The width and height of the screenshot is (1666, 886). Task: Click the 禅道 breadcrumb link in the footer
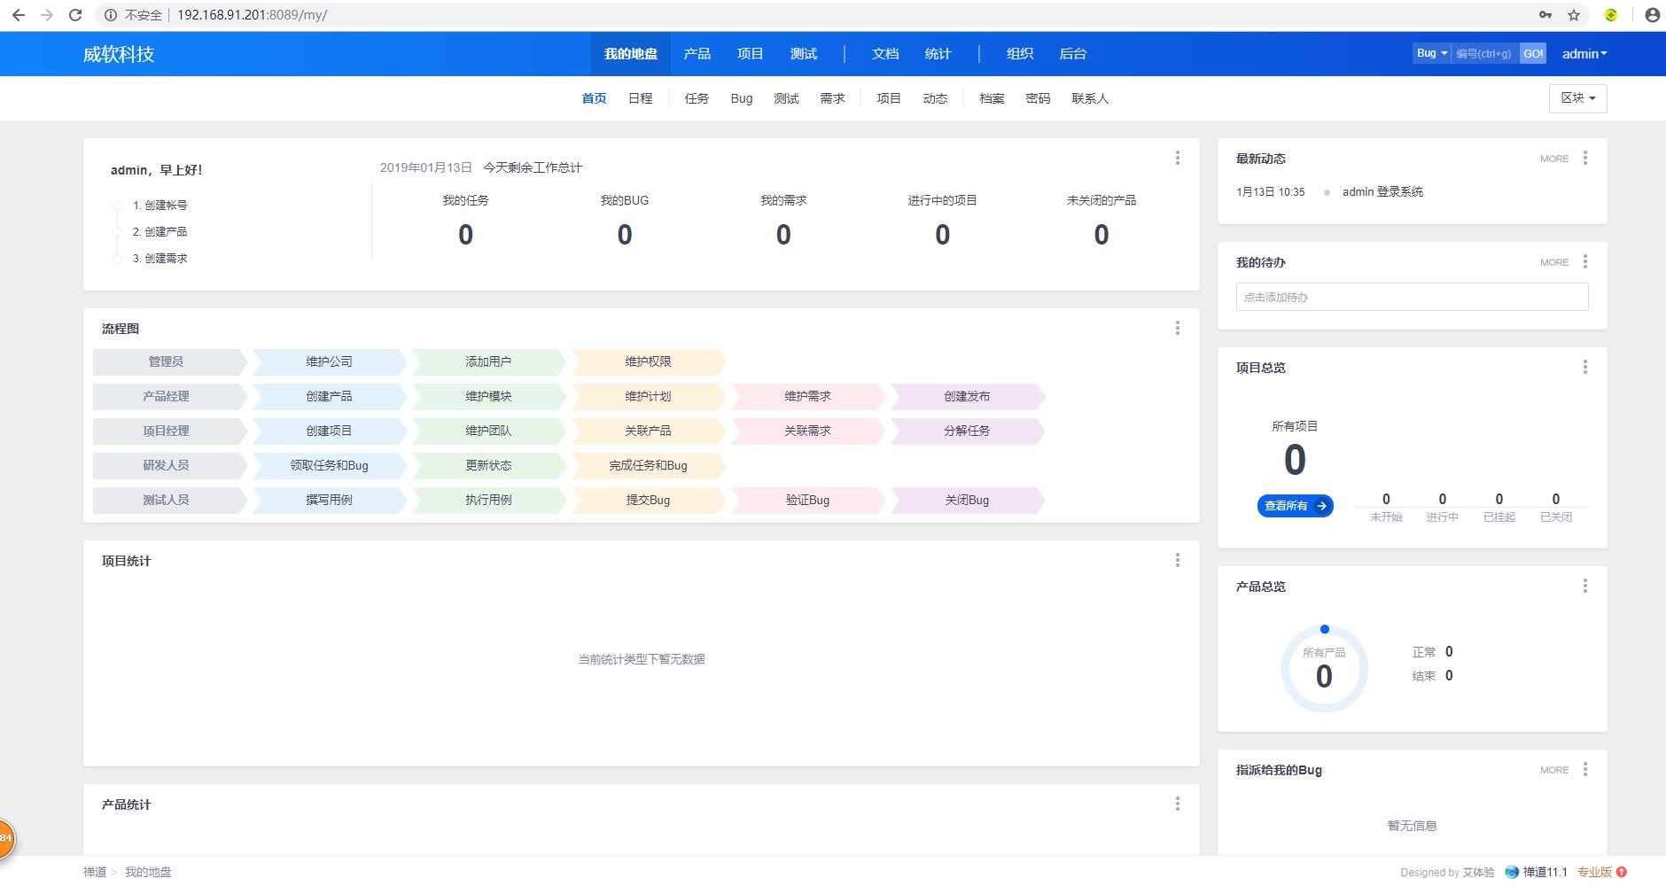click(x=95, y=872)
